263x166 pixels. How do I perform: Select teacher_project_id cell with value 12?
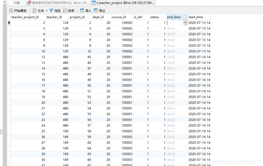[x=28, y=57]
